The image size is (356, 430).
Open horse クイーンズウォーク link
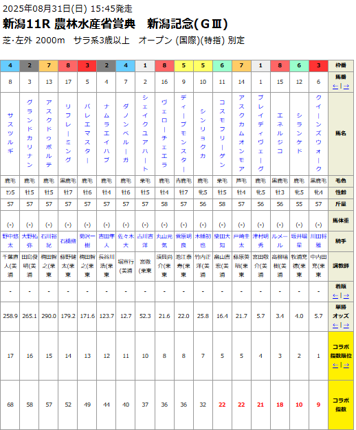pyautogui.click(x=318, y=133)
